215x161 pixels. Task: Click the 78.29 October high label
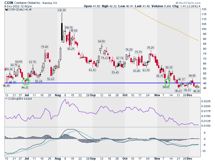(150, 48)
